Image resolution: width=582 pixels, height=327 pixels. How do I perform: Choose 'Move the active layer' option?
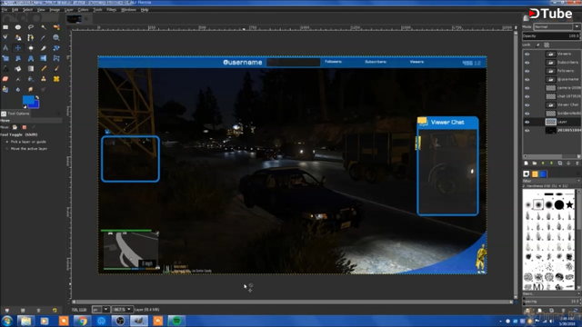pos(26,149)
